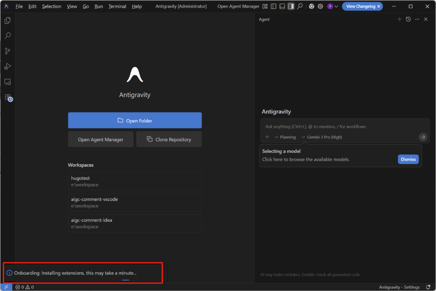
Task: Click the info icon on onboarding notification
Action: click(x=9, y=273)
